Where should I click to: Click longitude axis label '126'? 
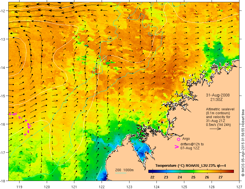point(212,187)
